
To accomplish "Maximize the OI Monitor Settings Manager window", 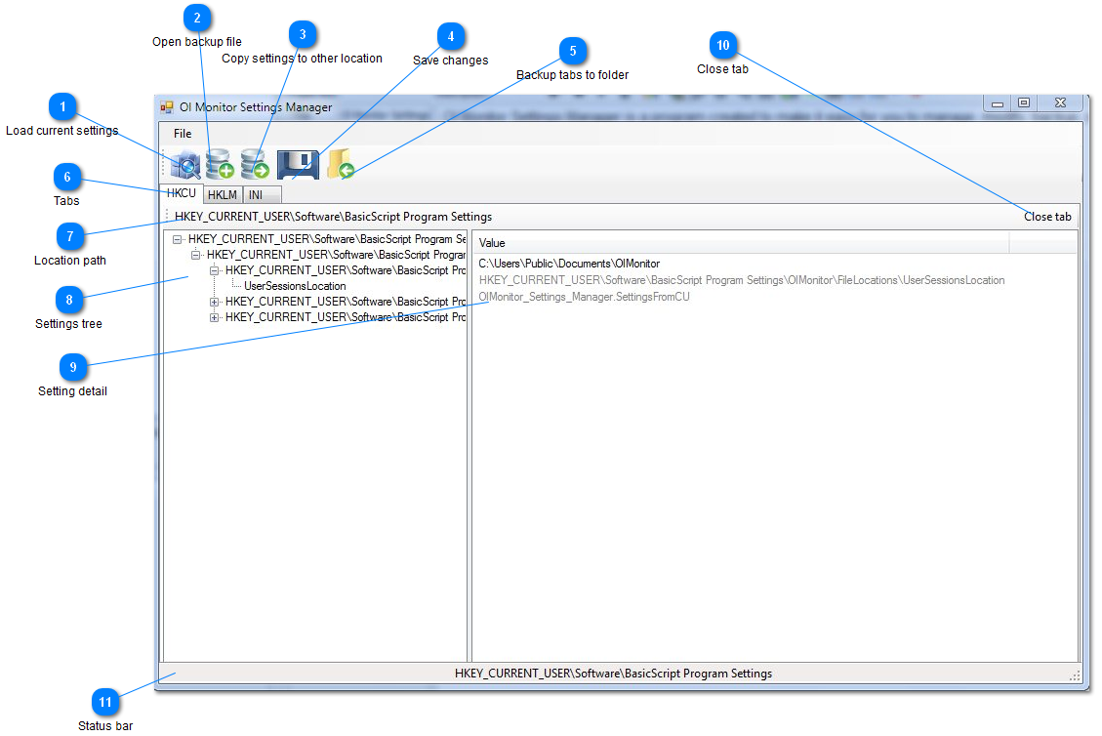I will coord(1024,103).
